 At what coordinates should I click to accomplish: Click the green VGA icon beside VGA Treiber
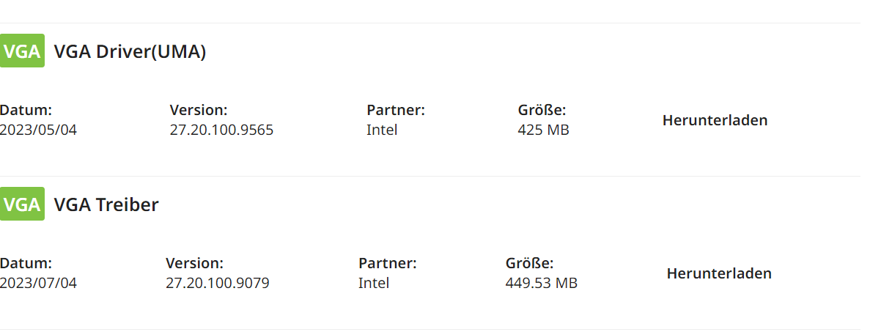pos(22,204)
